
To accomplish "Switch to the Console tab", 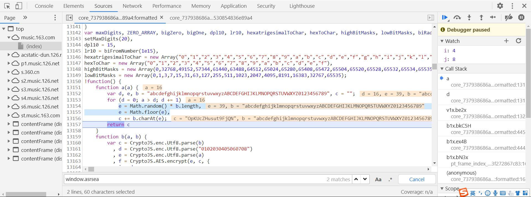I will (44, 6).
